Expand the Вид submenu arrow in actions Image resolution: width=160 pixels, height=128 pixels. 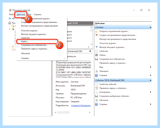pos(150,67)
